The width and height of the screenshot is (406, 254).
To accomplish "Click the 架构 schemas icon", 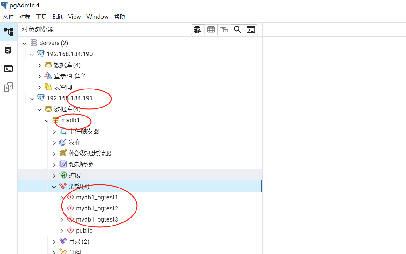I will pyautogui.click(x=63, y=186).
